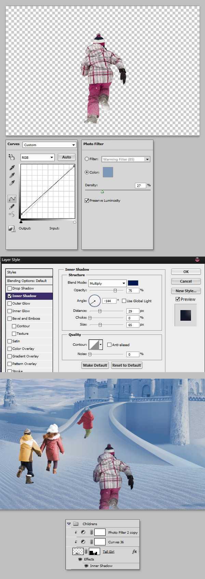Enable the Color Overlay checkbox
205x579 pixels.
10,349
